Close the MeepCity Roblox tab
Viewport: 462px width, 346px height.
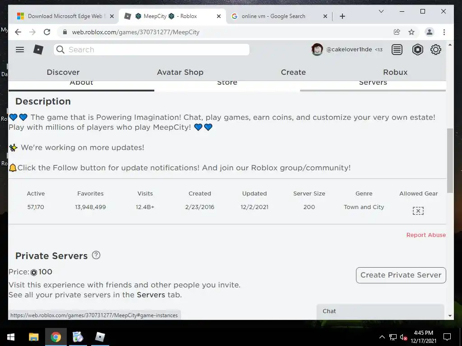(x=219, y=16)
